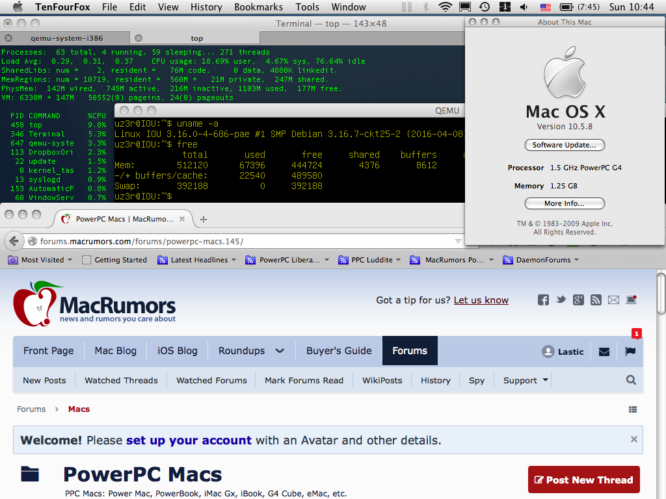Open the Spy link in subnav
Viewport: 666px width, 499px height.
(477, 380)
